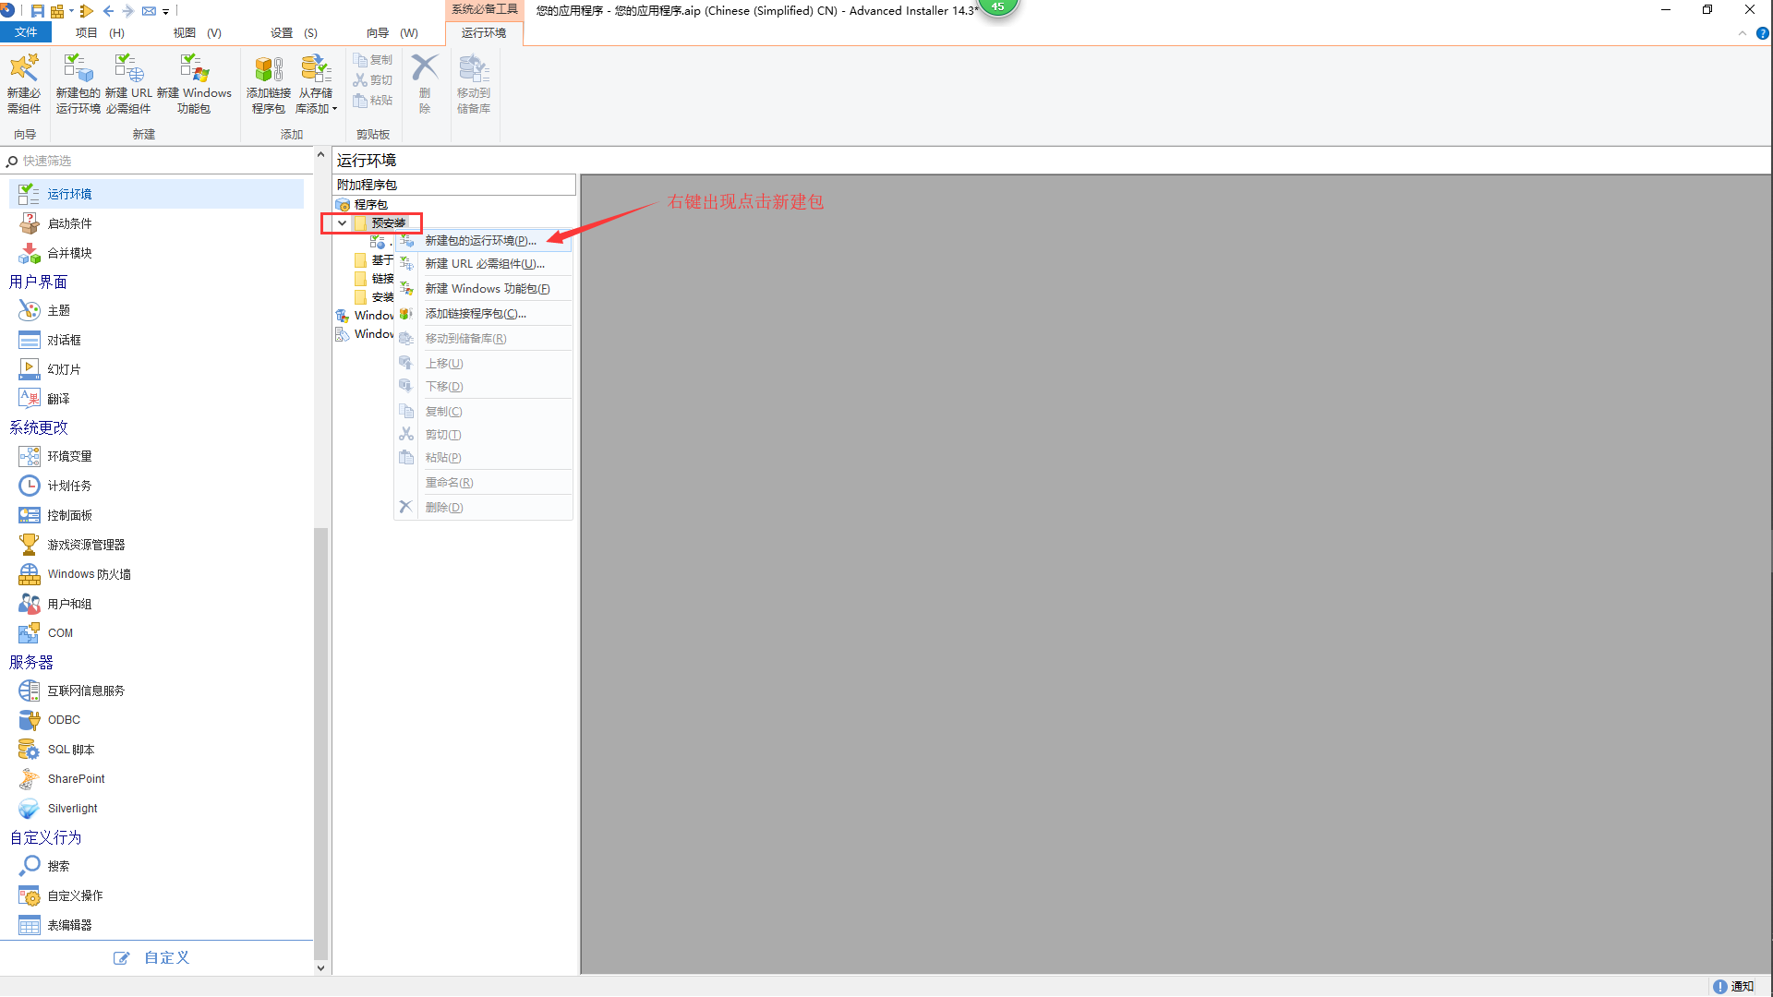Open 环境变量 page in sidebar

[69, 456]
